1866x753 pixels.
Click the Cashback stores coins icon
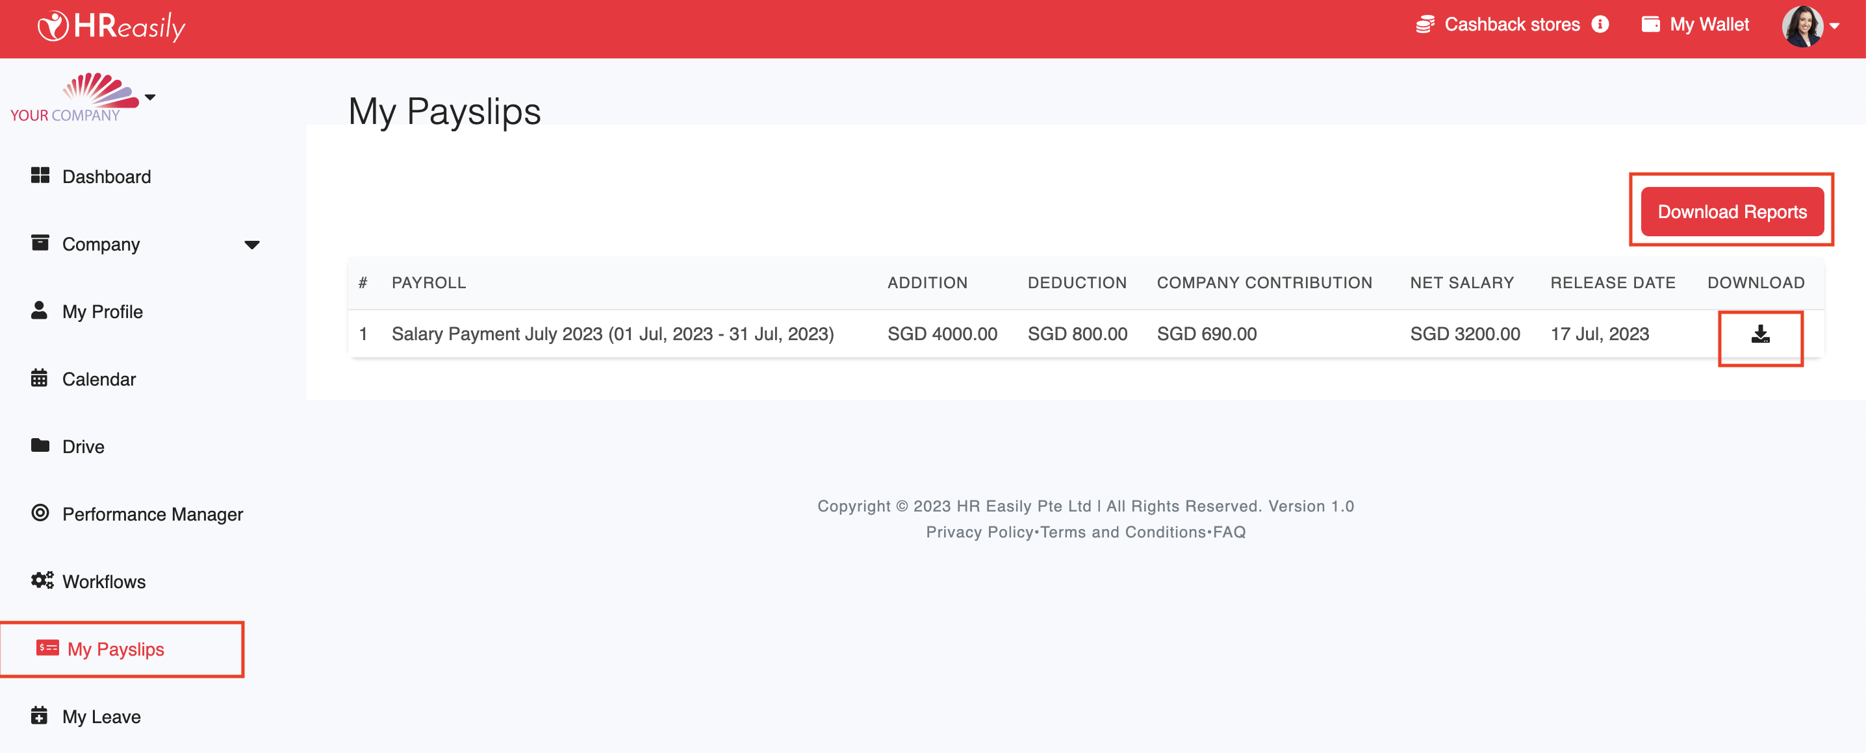[x=1424, y=25]
